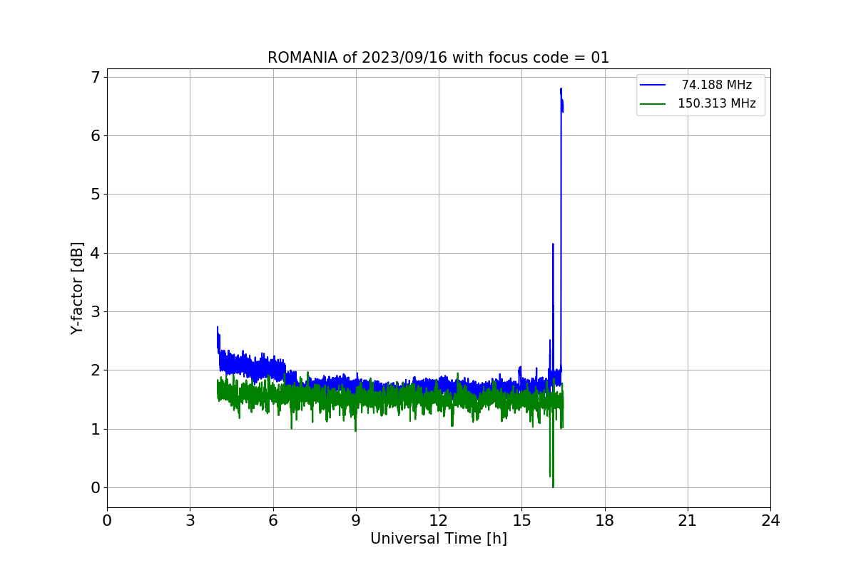Viewport: 856px width, 570px height.
Task: Click y-axis tick label '4'
Action: pyautogui.click(x=96, y=253)
